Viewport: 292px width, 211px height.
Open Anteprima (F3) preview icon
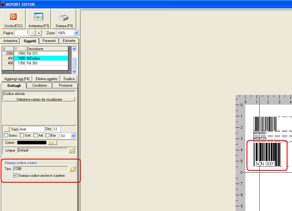point(39,17)
